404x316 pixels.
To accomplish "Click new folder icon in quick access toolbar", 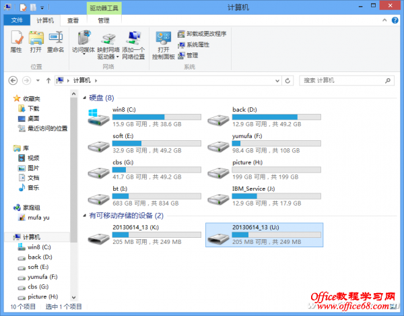I will click(33, 7).
